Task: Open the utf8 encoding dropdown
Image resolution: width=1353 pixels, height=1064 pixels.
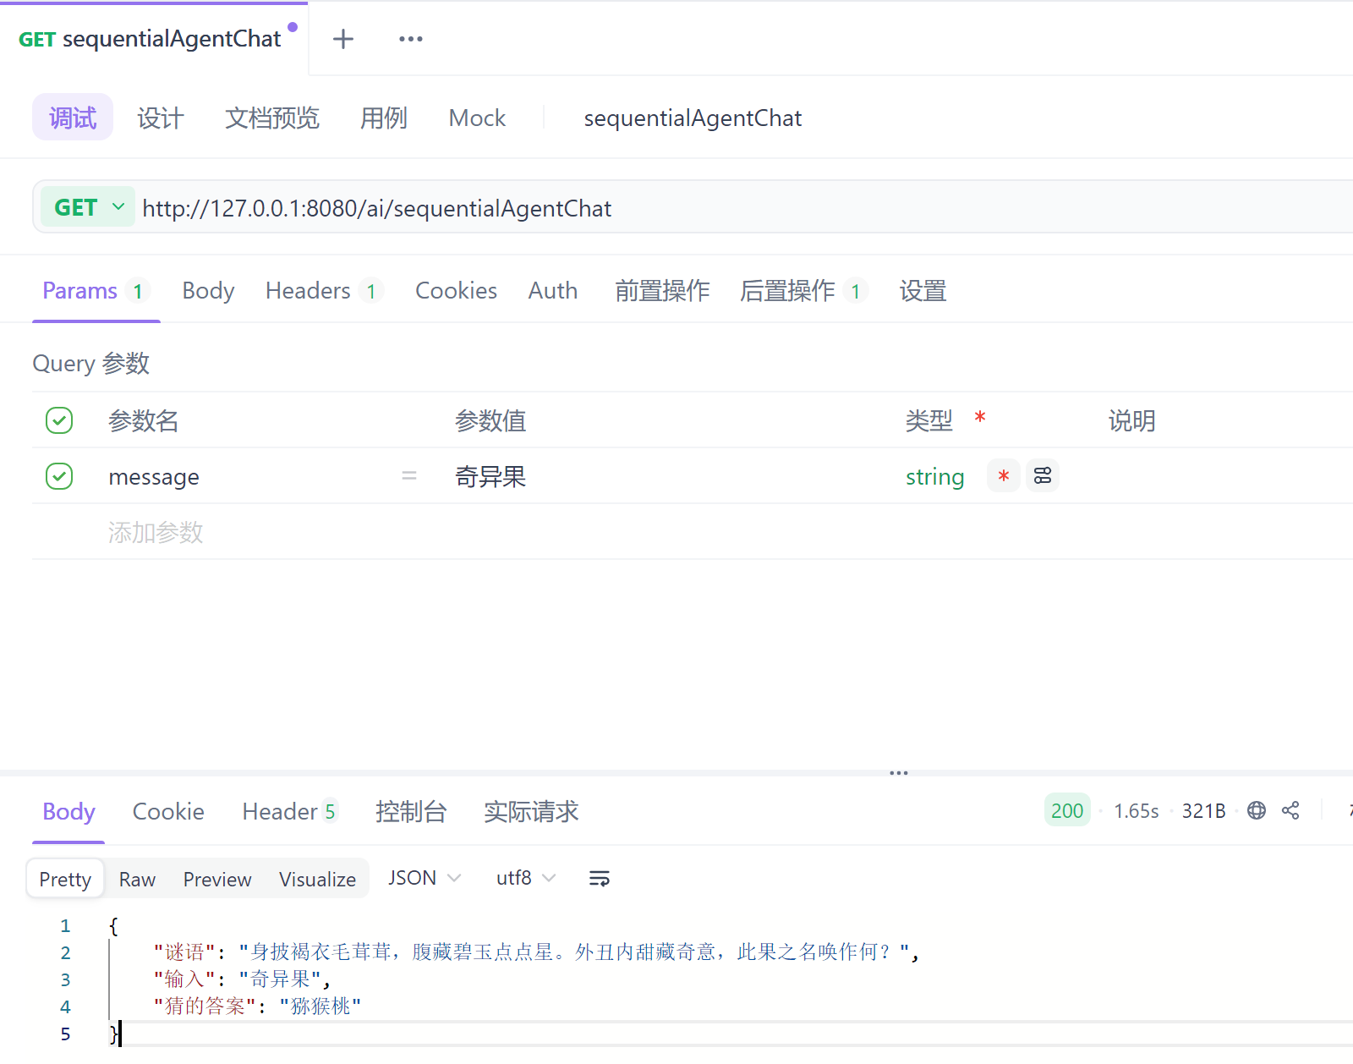Action: 526,878
